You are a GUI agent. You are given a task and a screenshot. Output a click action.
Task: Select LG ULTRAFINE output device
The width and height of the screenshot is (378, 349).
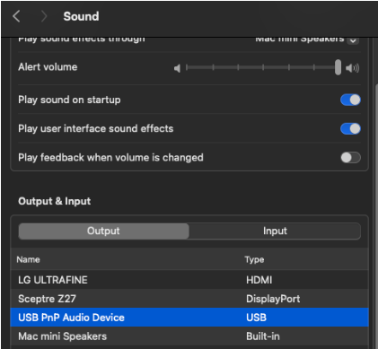pos(189,280)
